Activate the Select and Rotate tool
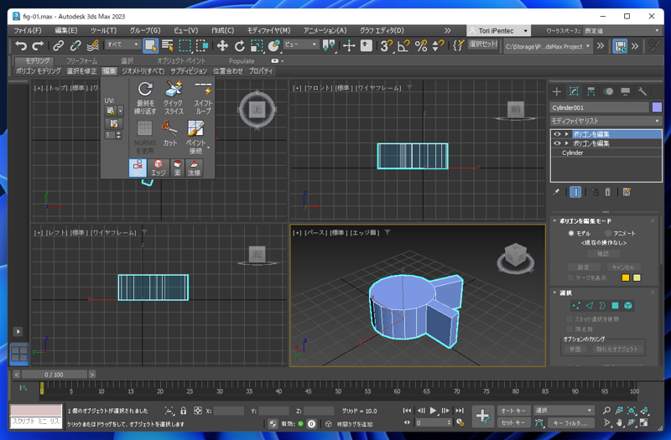Viewport: 671px width, 440px height. coord(240,45)
